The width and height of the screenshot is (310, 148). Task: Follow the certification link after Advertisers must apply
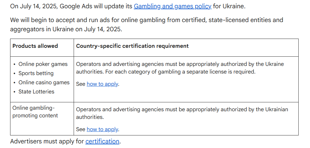[102, 142]
